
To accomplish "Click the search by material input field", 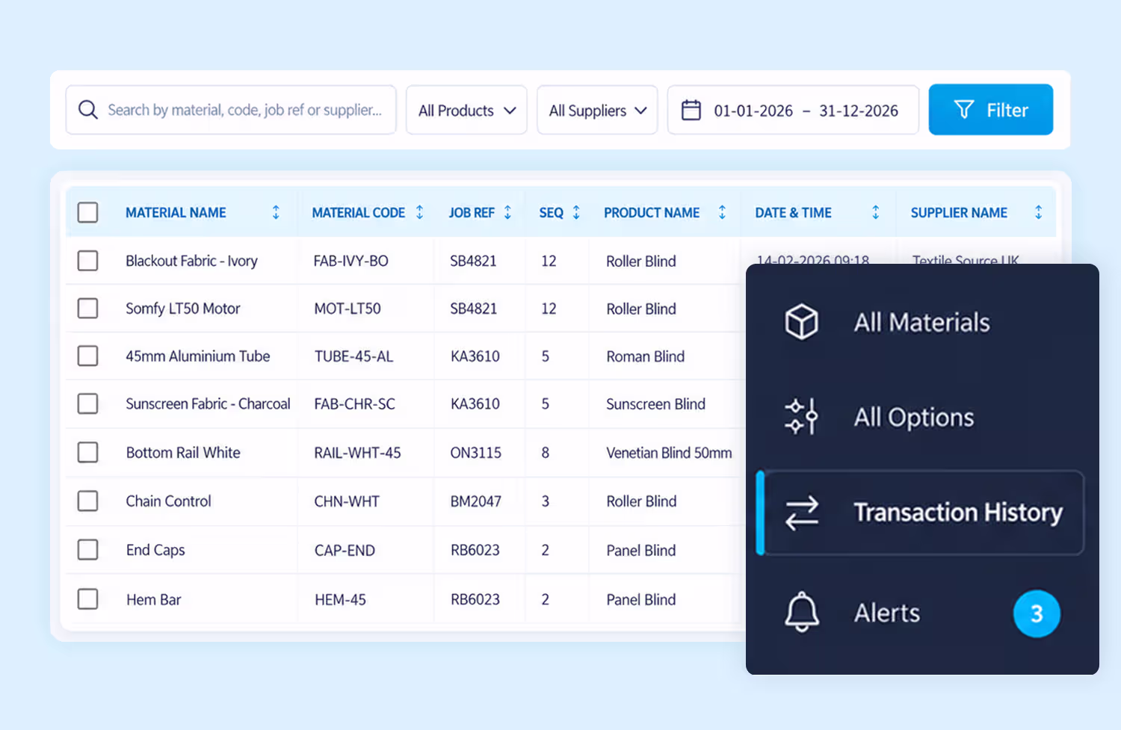I will pos(231,110).
